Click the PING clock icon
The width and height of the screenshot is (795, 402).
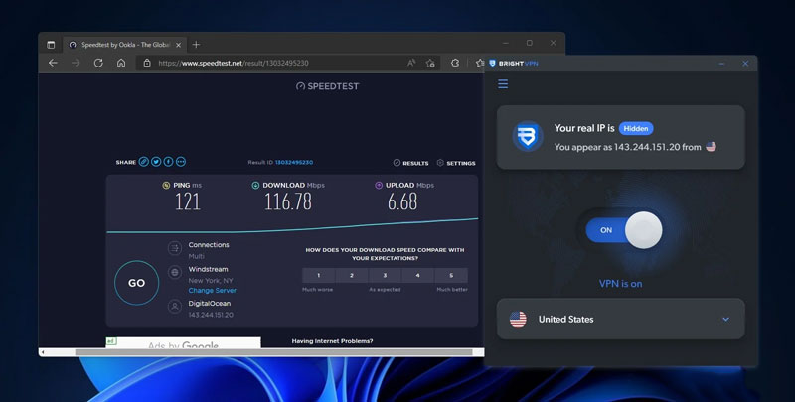[x=166, y=186]
